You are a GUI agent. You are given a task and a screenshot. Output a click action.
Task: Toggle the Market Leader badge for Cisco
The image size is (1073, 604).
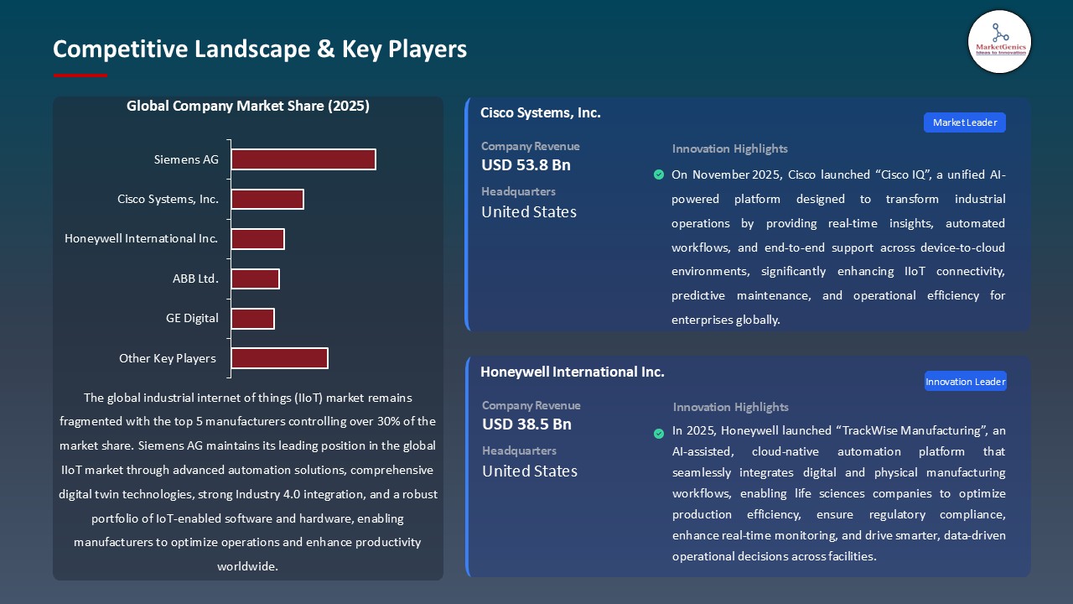click(964, 122)
